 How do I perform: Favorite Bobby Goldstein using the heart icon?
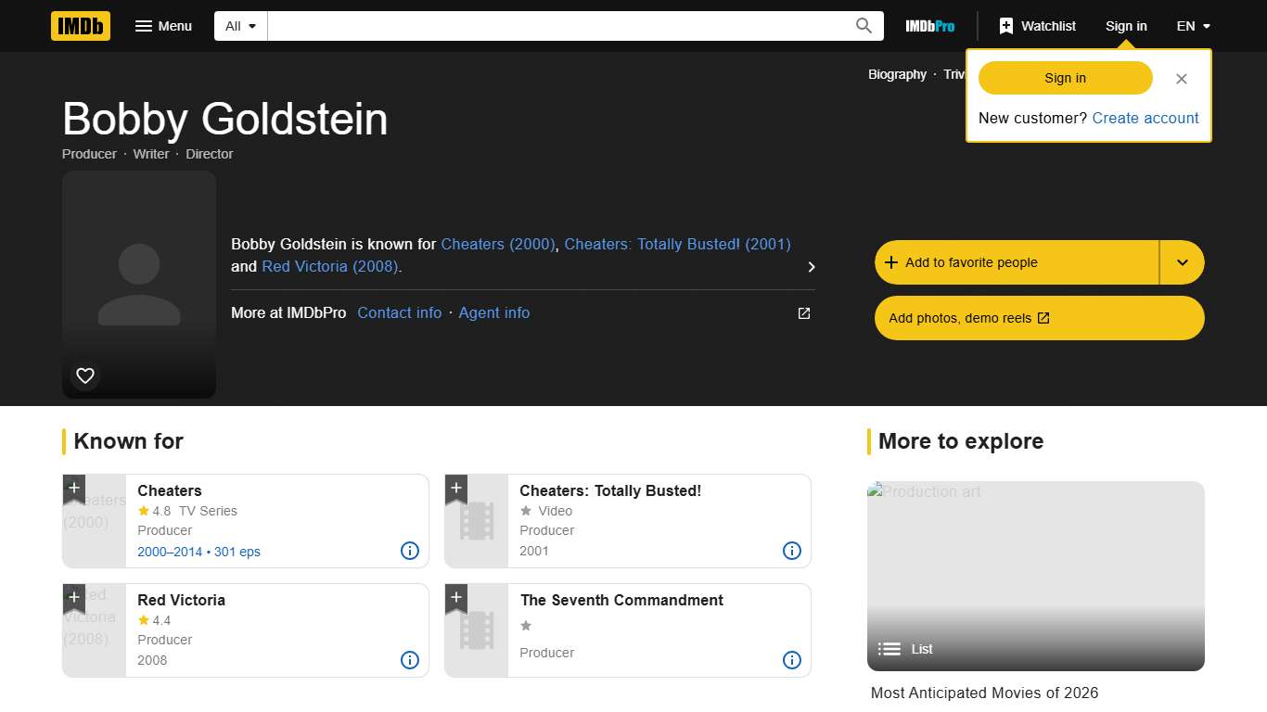coord(84,375)
